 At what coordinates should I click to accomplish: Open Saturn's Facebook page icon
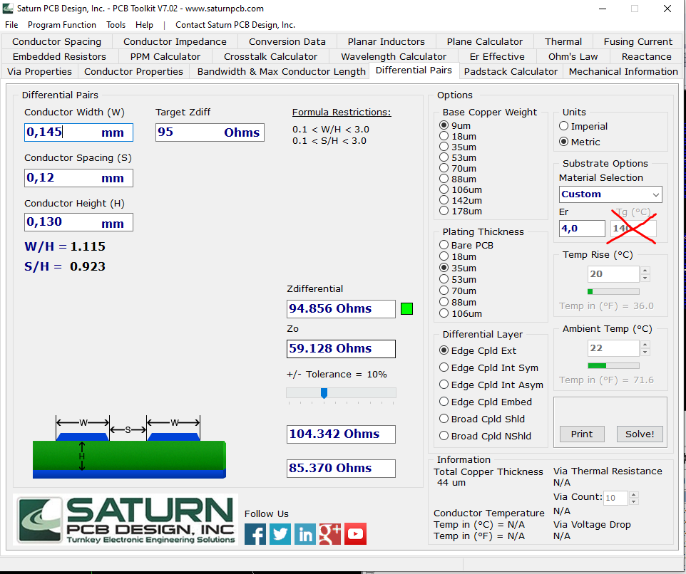255,534
